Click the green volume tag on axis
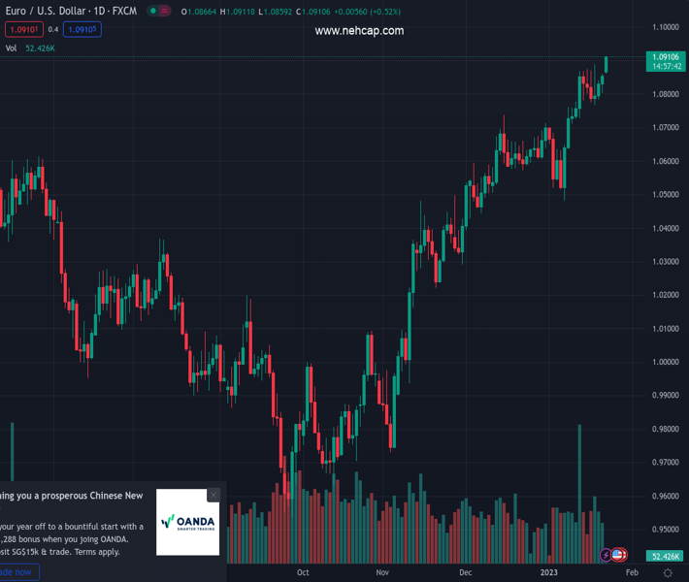The image size is (689, 582). [665, 556]
